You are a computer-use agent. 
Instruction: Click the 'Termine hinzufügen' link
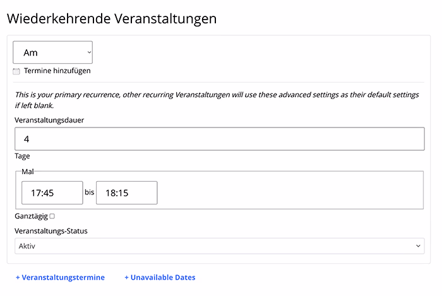(57, 71)
